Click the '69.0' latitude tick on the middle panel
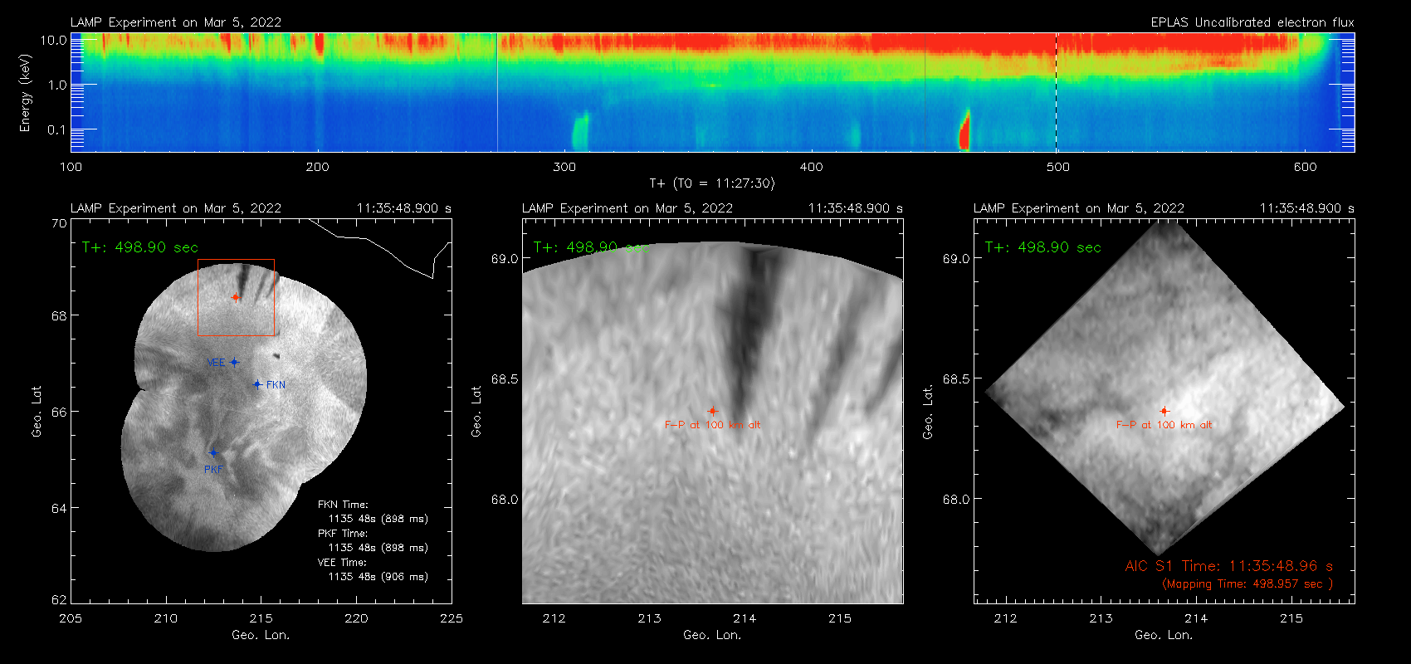The image size is (1411, 664). click(x=505, y=259)
